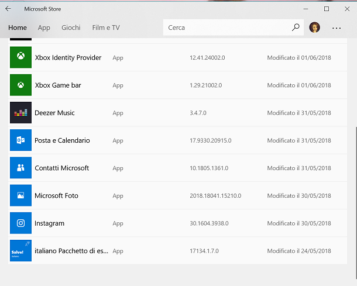Switch to the App tab
Image resolution: width=357 pixels, height=286 pixels.
[x=44, y=27]
